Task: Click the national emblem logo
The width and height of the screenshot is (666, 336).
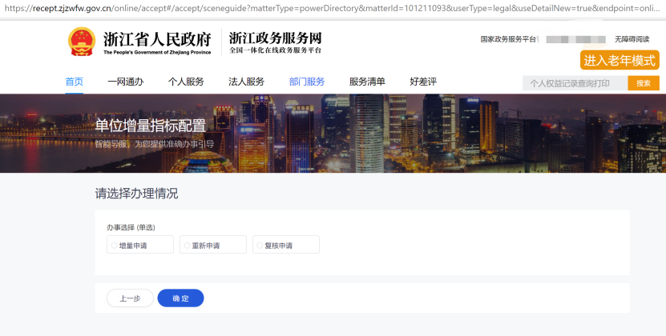Action: (x=81, y=41)
